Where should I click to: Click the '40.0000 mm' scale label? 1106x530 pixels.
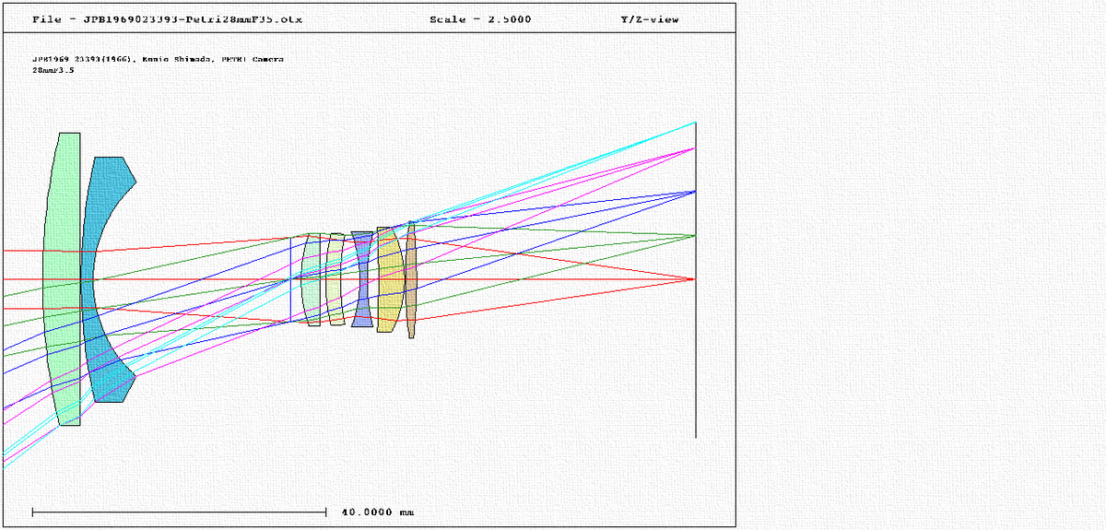coord(377,512)
